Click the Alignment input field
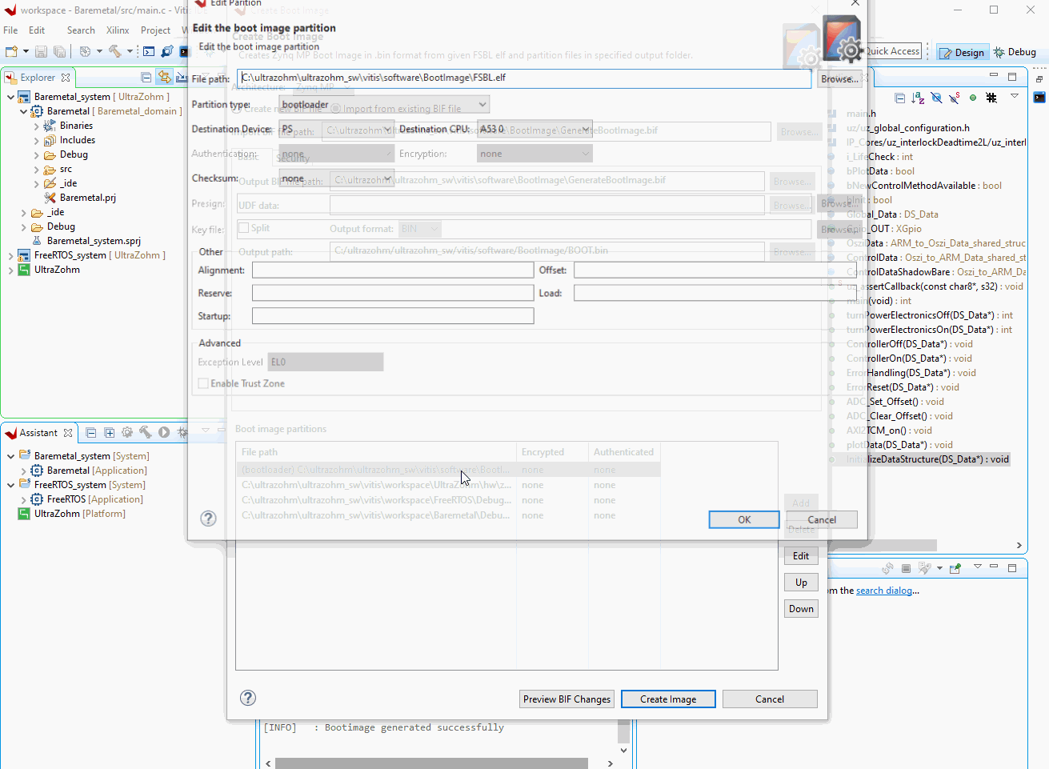The height and width of the screenshot is (769, 1049). click(392, 270)
